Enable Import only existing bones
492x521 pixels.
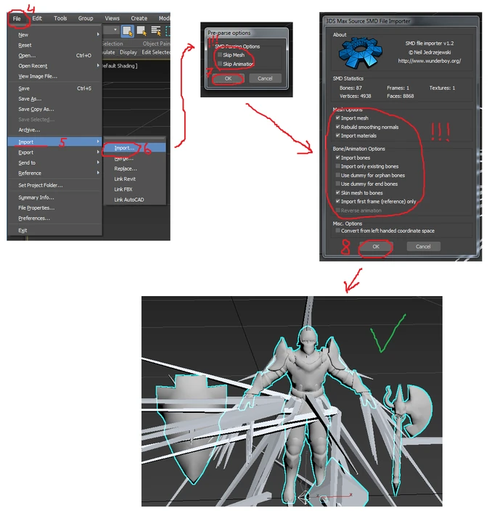pos(338,166)
